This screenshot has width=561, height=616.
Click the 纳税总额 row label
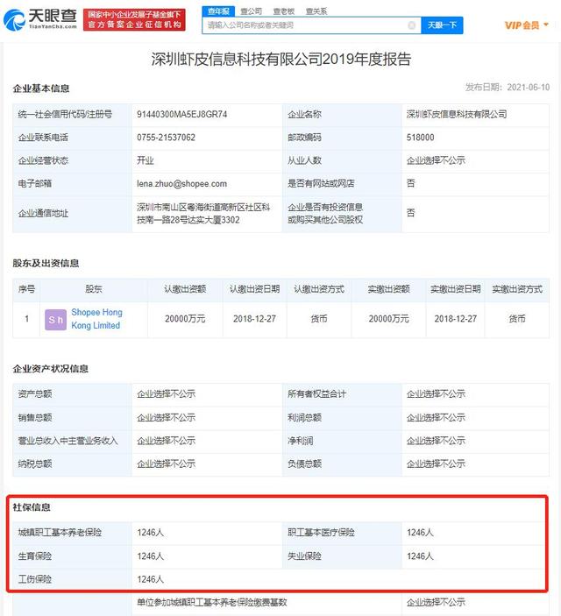[x=34, y=464]
